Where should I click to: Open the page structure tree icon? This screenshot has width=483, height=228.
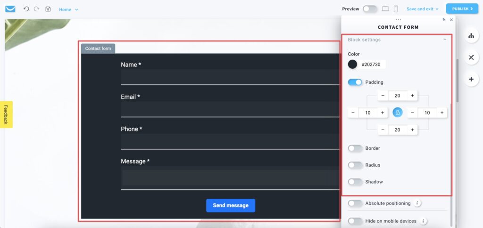tap(471, 36)
